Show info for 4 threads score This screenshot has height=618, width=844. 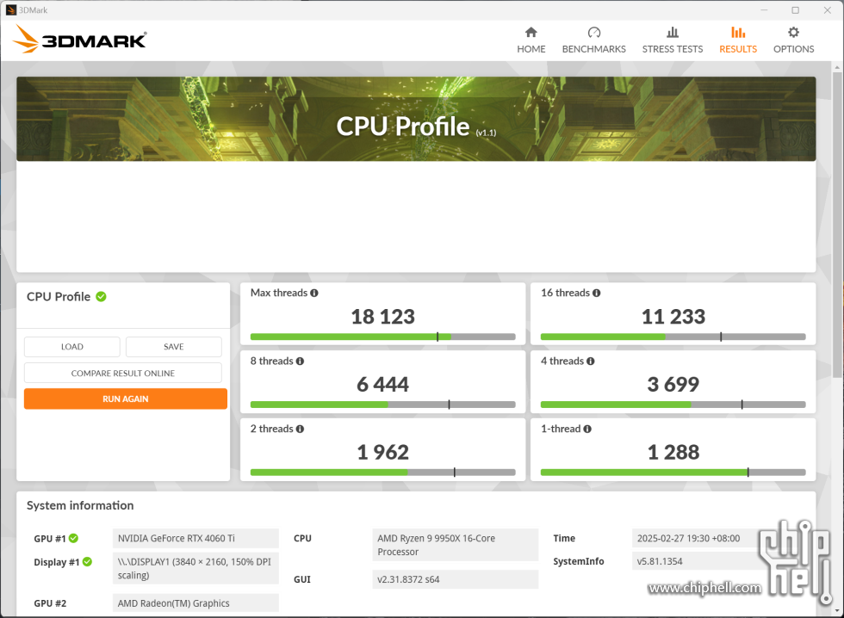[x=591, y=362]
